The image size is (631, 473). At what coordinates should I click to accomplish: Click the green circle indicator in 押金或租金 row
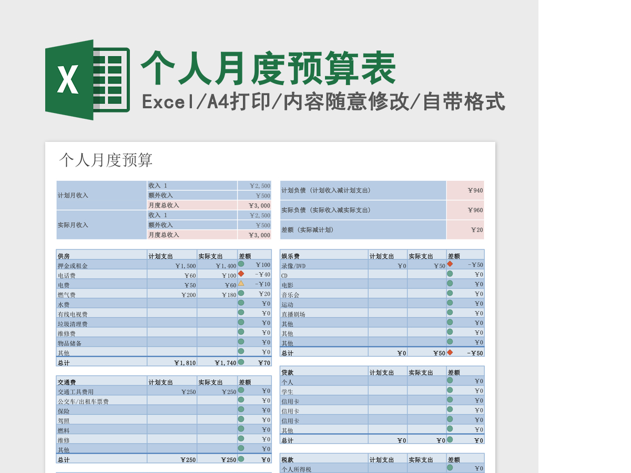(241, 264)
